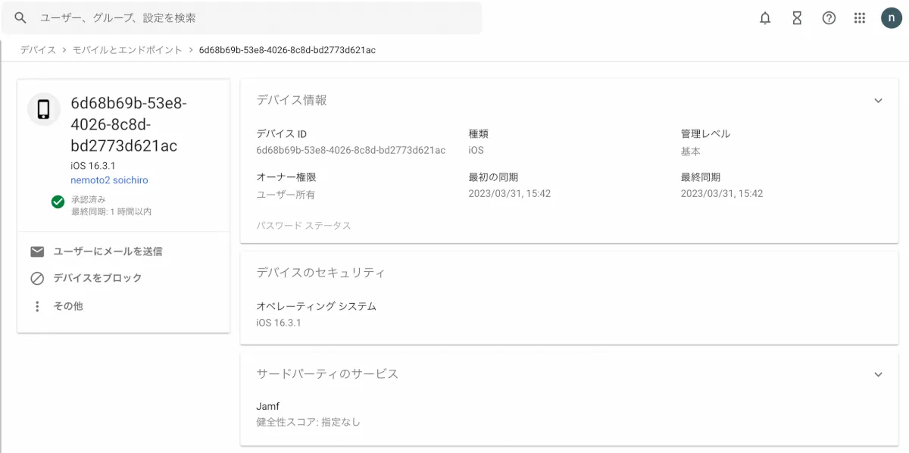
Task: Open the account avatar menu
Action: [x=892, y=18]
